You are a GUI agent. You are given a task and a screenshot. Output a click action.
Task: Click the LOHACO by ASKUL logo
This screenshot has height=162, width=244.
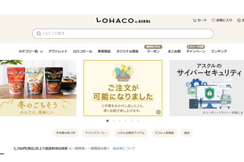(x=123, y=21)
